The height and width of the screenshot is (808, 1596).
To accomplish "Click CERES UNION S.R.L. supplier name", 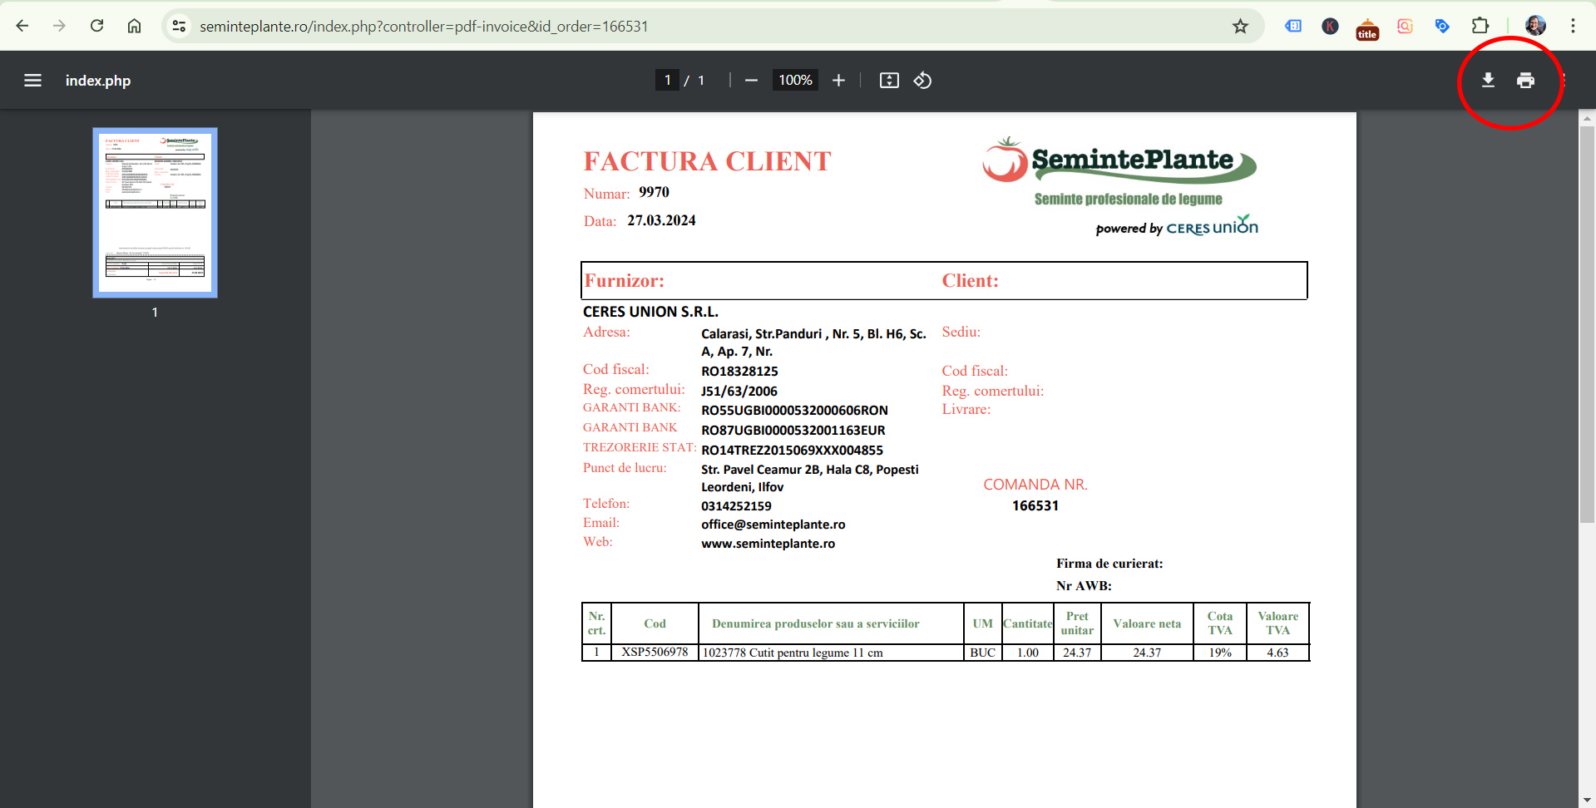I will 650,312.
